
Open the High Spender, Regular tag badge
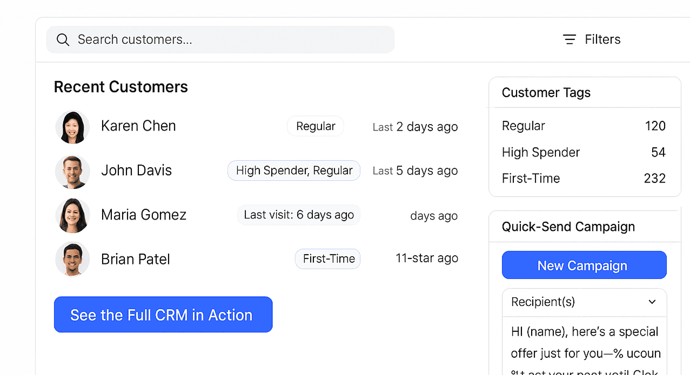293,171
